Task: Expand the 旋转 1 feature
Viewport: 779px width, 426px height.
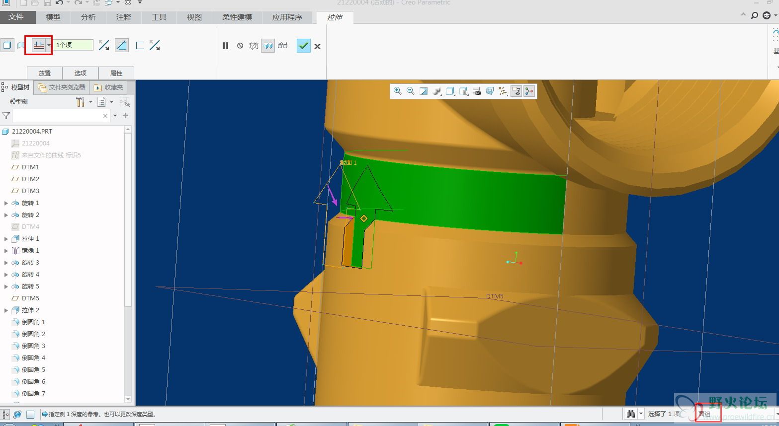Action: pyautogui.click(x=6, y=203)
